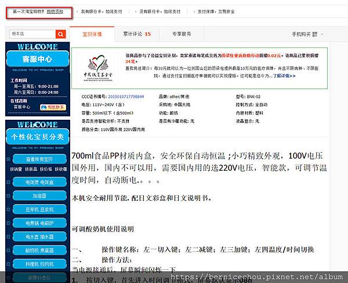Click the orange magnifier search button
348x283 pixels.
click(x=60, y=34)
